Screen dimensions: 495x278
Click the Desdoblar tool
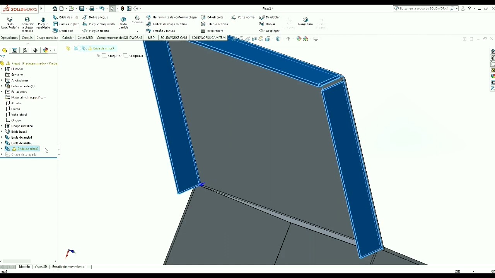coord(270,17)
